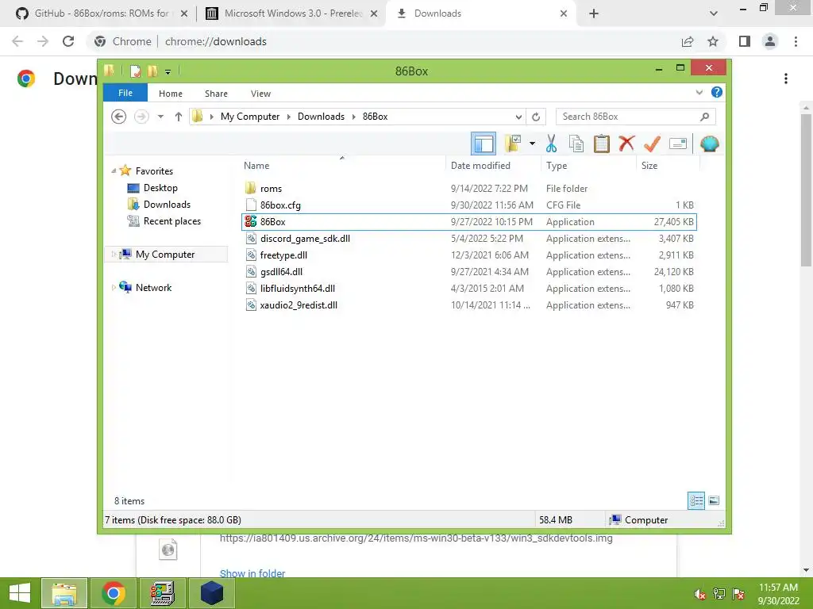The width and height of the screenshot is (813, 609).
Task: Switch to Large icons view layout button
Action: click(x=714, y=500)
